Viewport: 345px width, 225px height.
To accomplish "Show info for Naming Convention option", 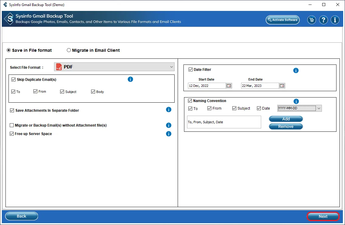I will tap(296, 101).
